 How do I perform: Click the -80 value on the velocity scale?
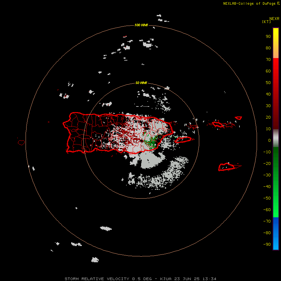[x=267, y=233]
